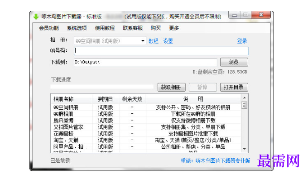Screen dimensions: 308x175
Task: Select the 花瓣画板 row
Action: pyautogui.click(x=146, y=133)
